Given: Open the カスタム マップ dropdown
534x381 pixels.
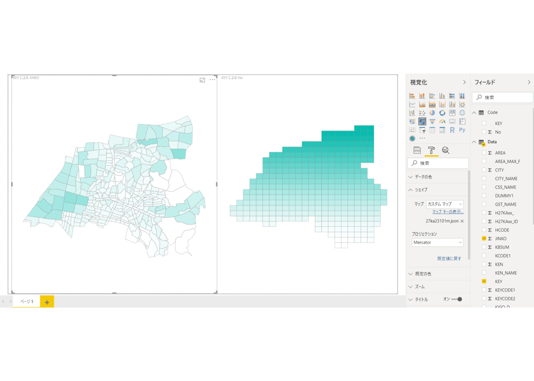Looking at the screenshot, I should 445,204.
